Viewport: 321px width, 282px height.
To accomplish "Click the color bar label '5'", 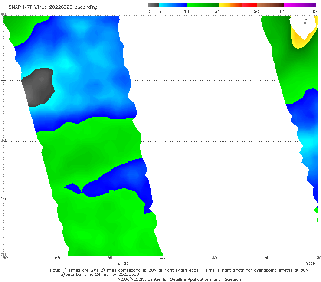I will 160,12.
